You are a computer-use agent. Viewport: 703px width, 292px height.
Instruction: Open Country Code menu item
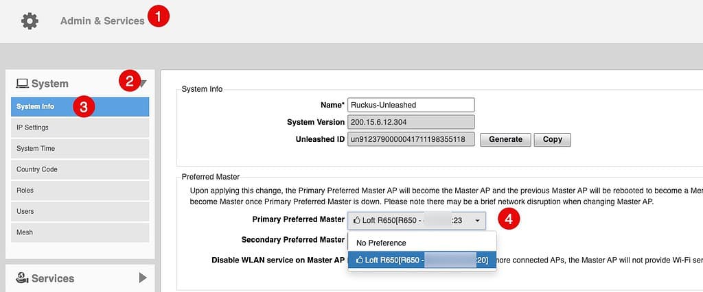point(80,170)
